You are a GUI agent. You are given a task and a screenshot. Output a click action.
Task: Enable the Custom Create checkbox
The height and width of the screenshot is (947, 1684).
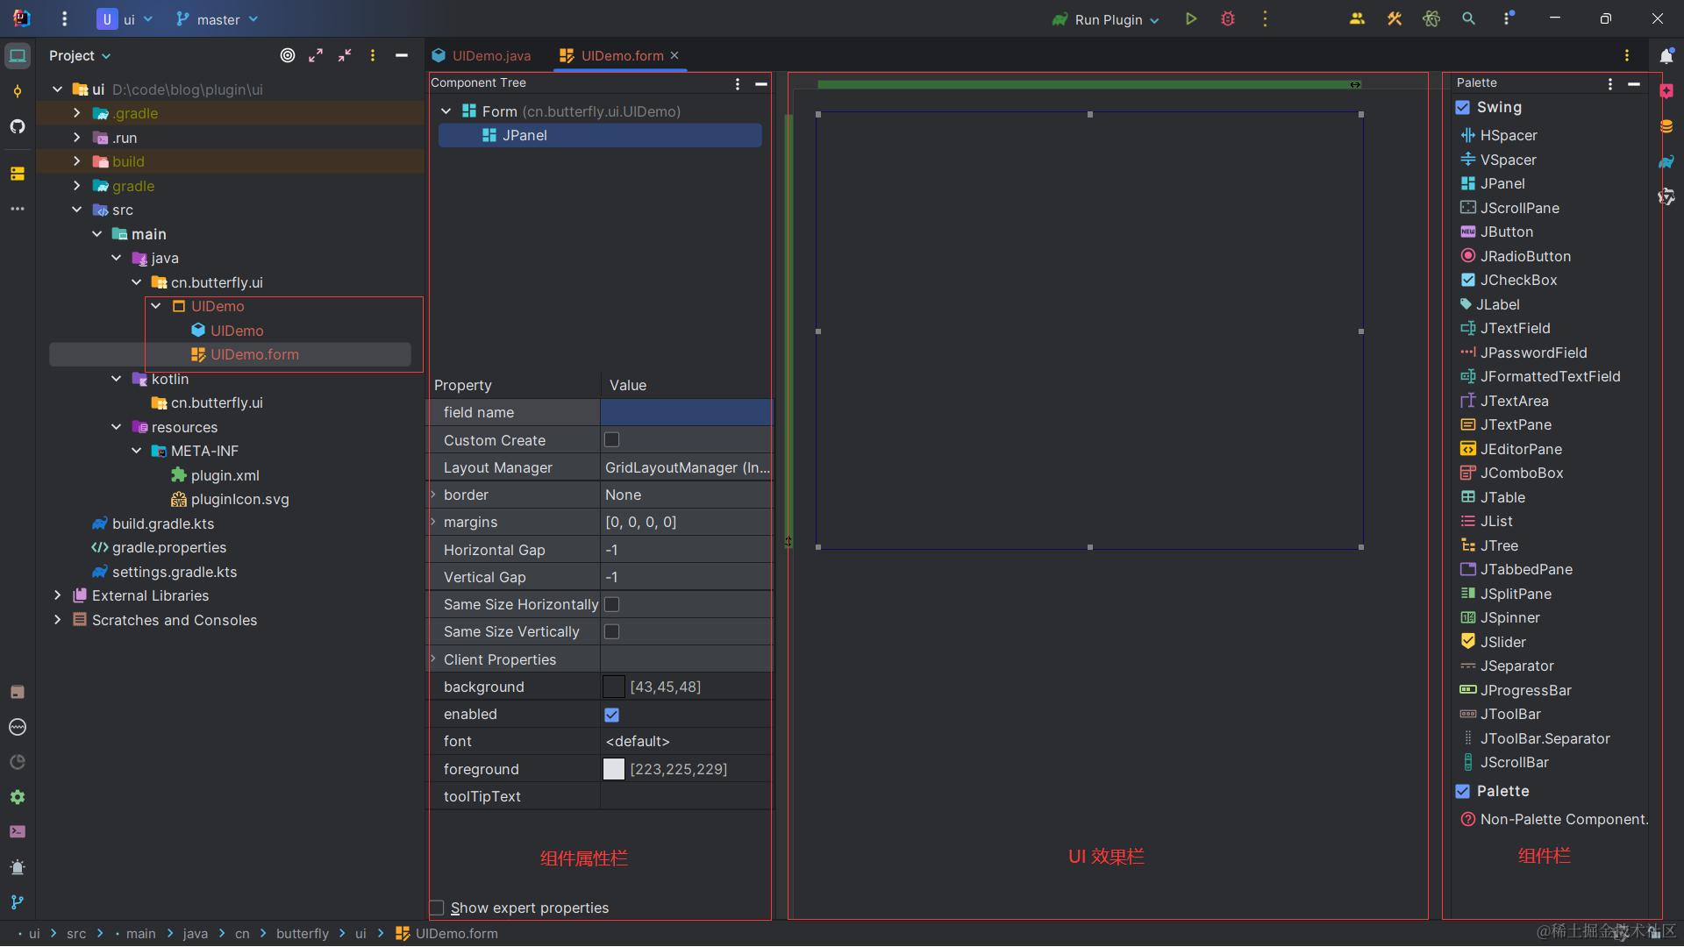coord(612,440)
